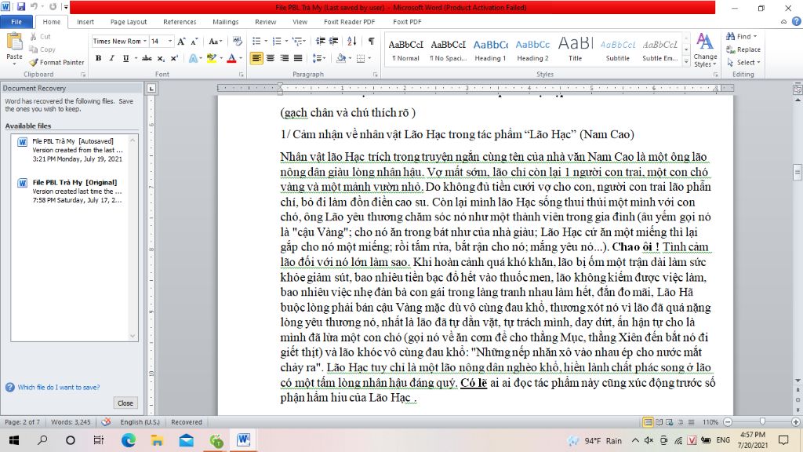Screen dimensions: 803x452
Task: Apply the Heading 1 style
Action: 490,49
